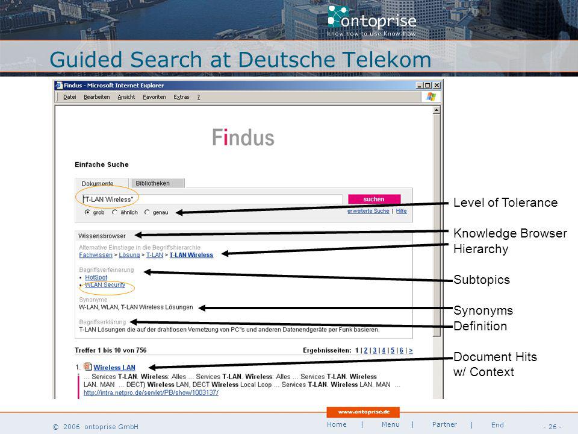The width and height of the screenshot is (578, 434).
Task: Go to results page 6
Action: point(402,350)
